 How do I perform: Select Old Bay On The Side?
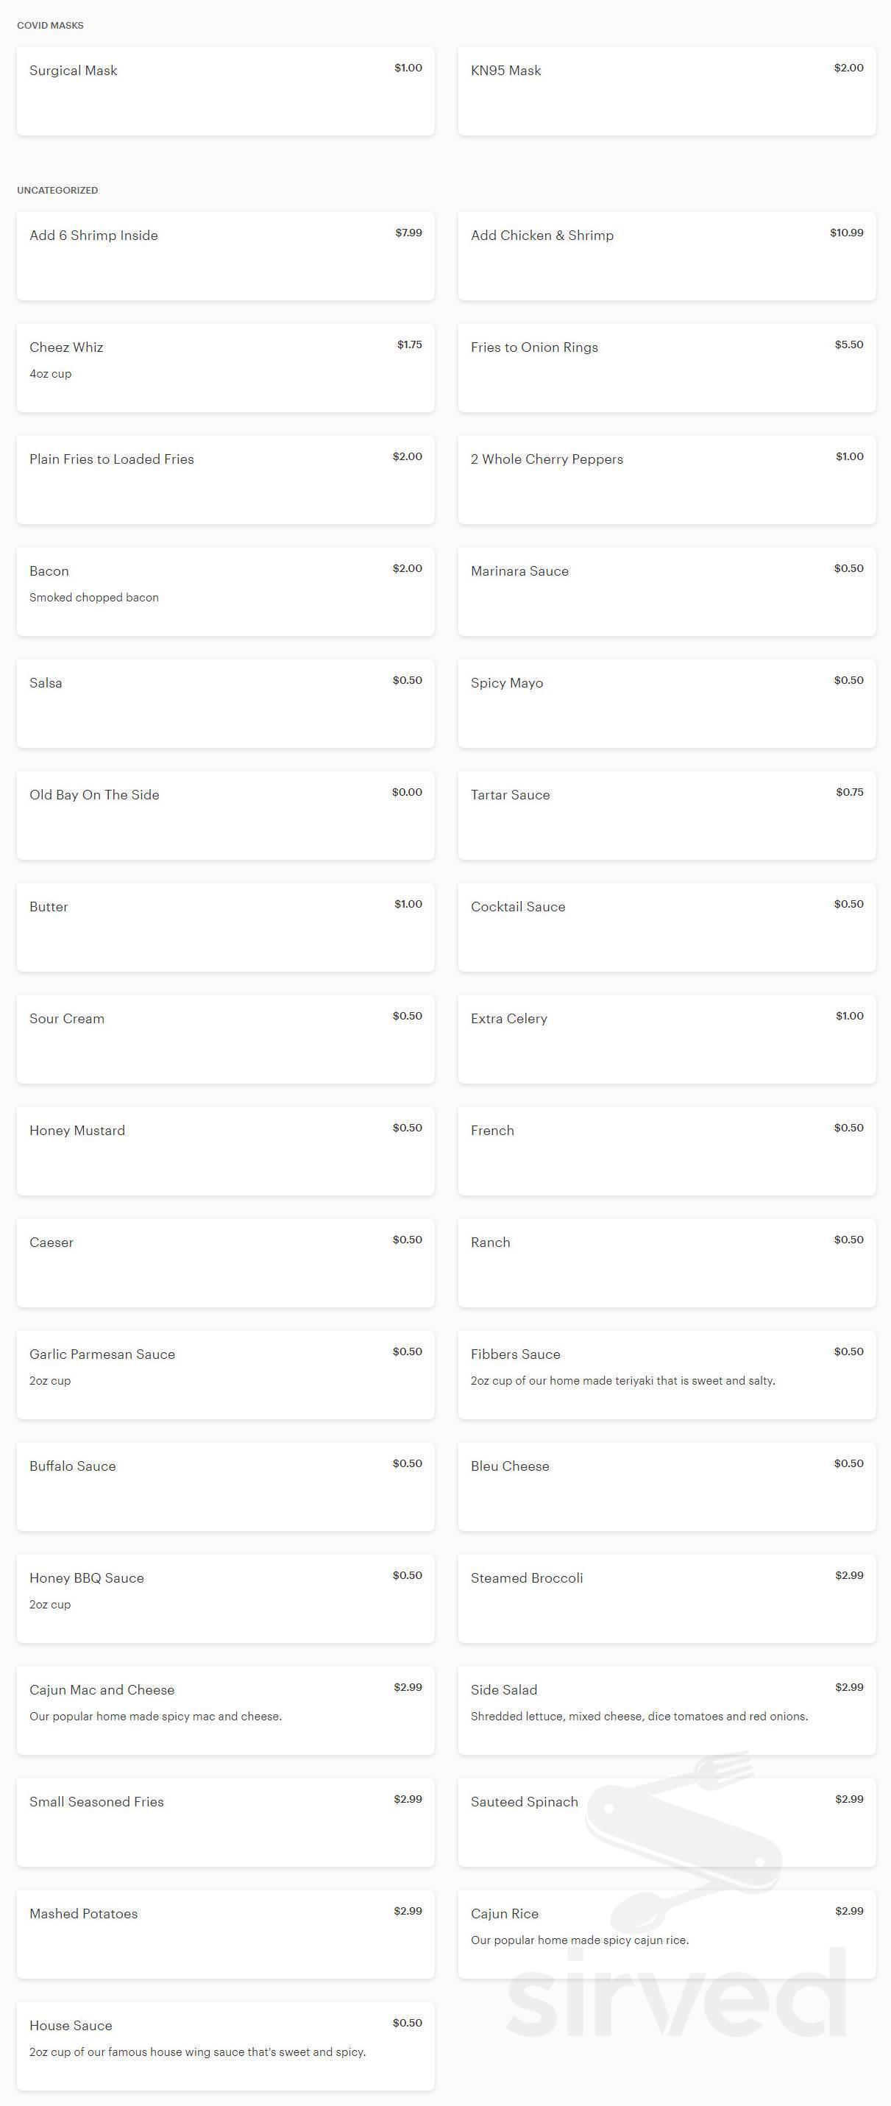(x=225, y=815)
